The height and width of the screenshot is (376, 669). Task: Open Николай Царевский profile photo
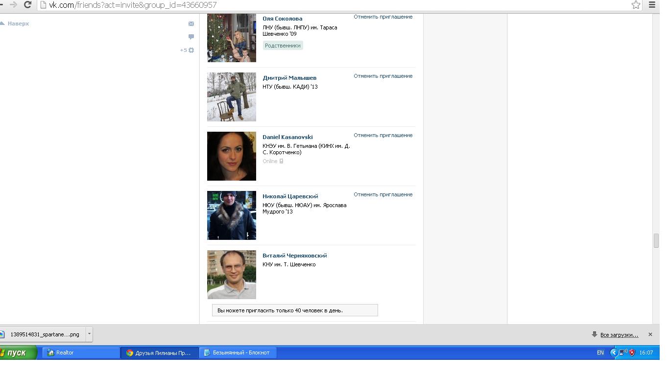pyautogui.click(x=232, y=215)
